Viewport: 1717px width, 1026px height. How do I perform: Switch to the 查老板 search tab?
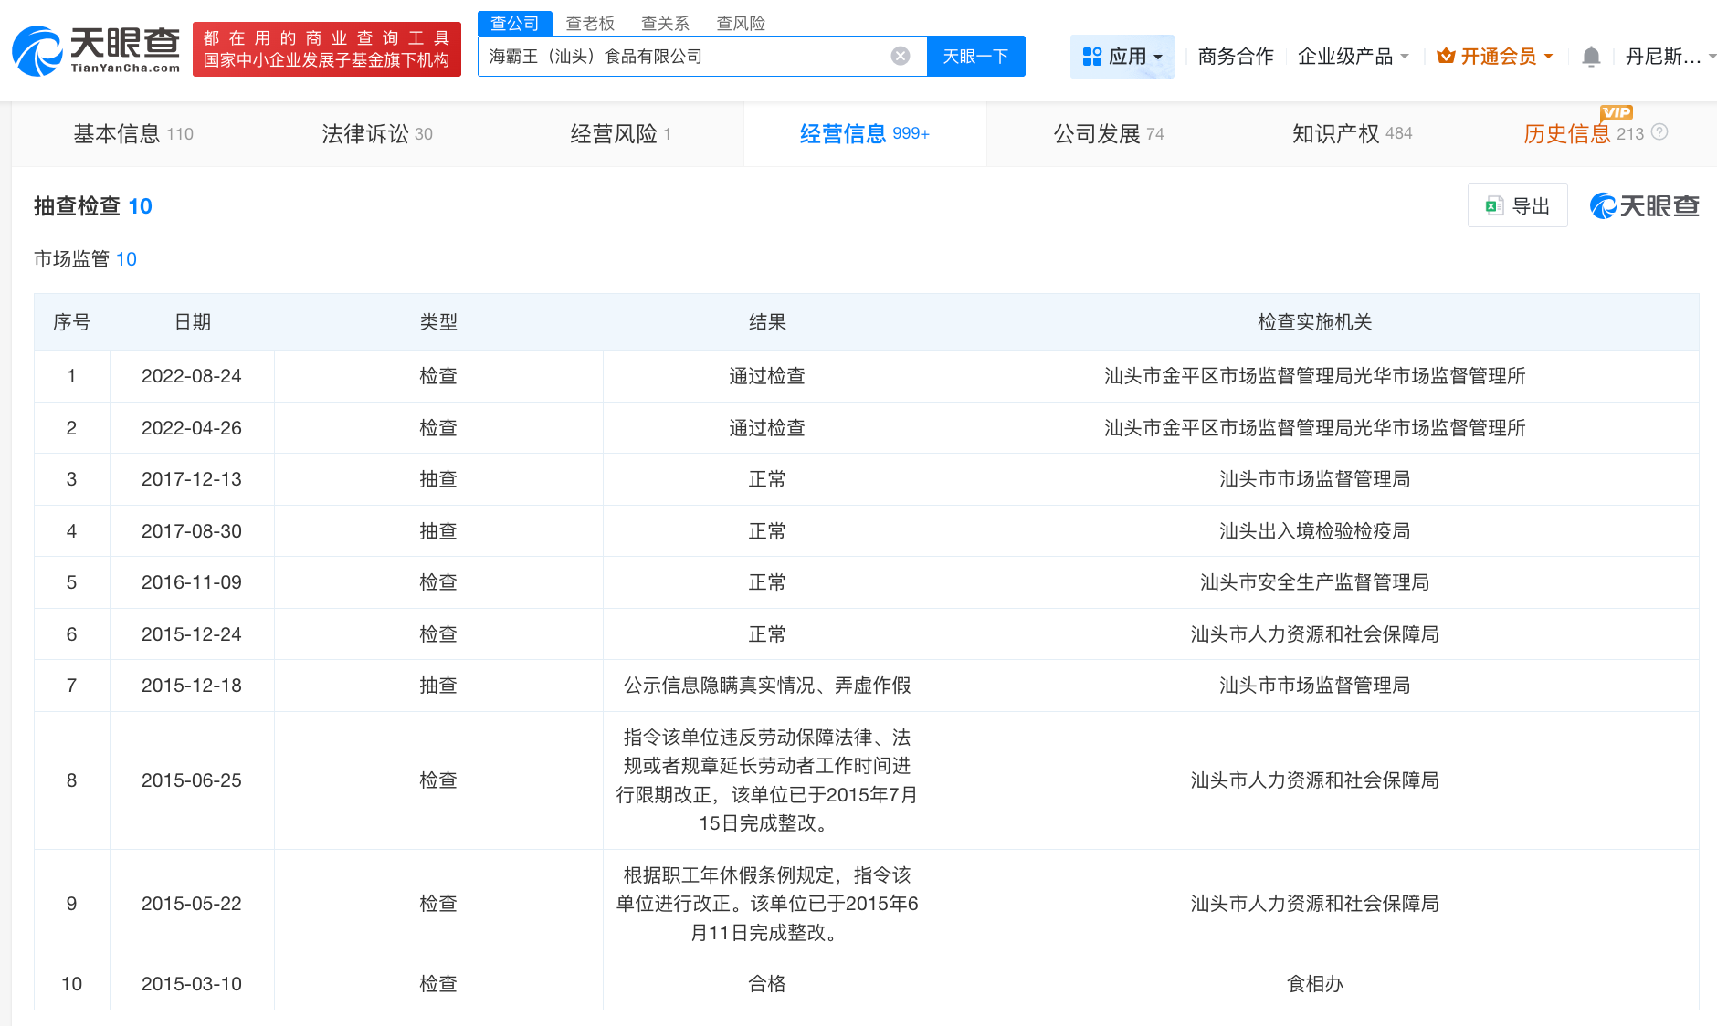[590, 24]
